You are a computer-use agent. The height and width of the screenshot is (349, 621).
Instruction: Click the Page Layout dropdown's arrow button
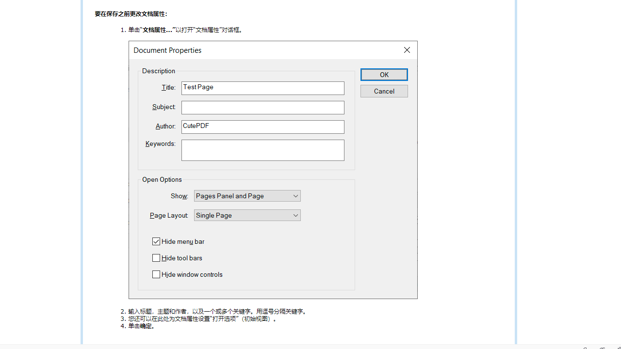296,215
